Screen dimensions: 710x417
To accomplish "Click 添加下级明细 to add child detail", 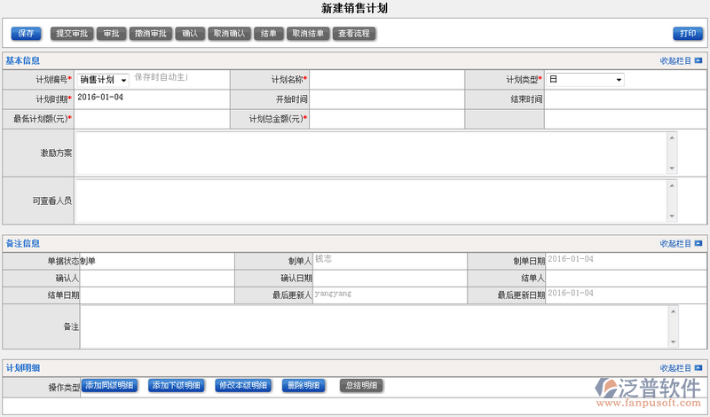I will tap(177, 385).
